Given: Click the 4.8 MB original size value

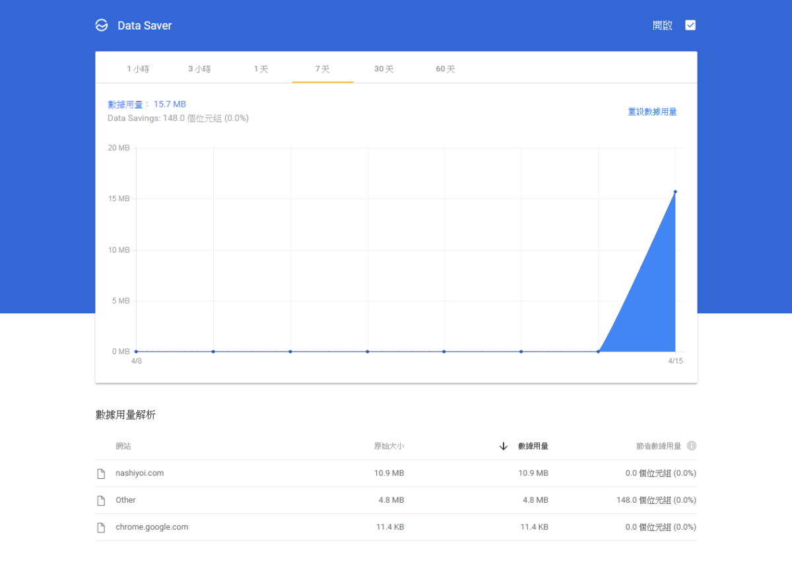Looking at the screenshot, I should click(x=391, y=500).
